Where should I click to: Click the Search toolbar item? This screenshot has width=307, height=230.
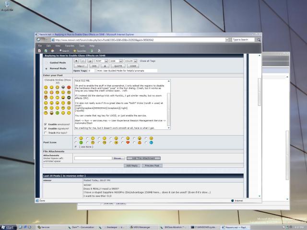[64, 51]
